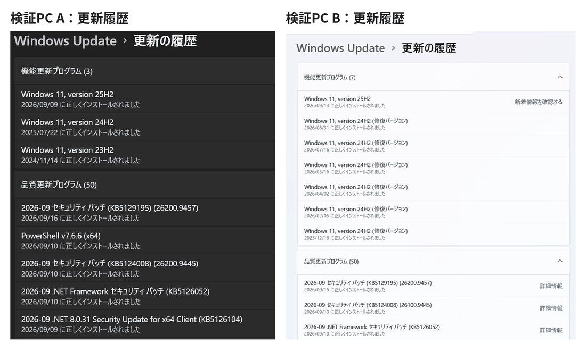Screen dimensions: 586x360
Task: Select .NET Framework KB5126052 row on PC A
Action: (x=145, y=296)
